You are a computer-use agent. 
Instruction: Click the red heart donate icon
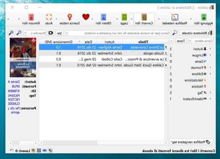pyautogui.click(x=86, y=17)
